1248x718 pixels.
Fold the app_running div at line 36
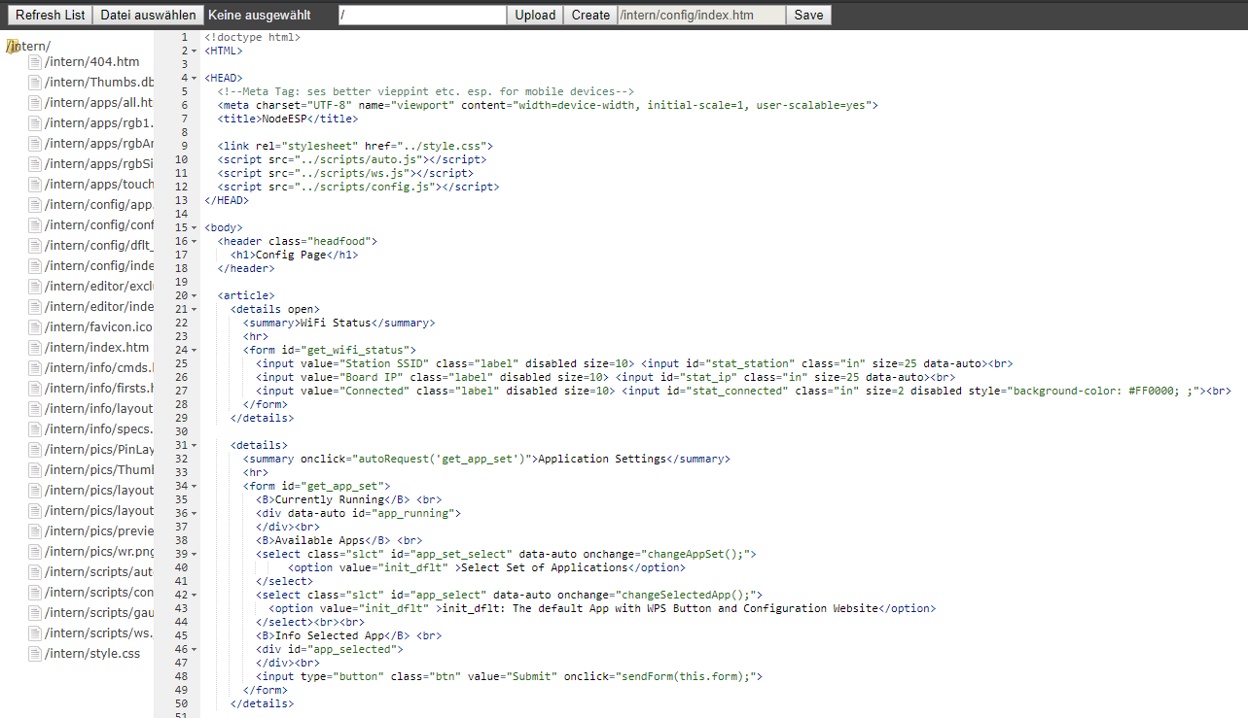coord(194,513)
